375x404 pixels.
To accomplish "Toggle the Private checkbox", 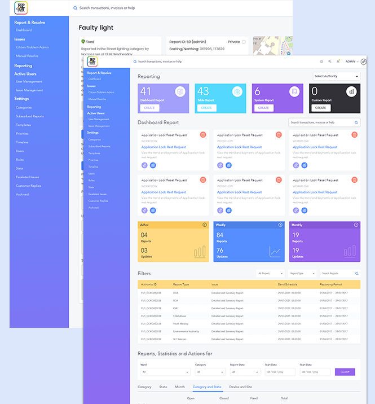I will 244,42.
